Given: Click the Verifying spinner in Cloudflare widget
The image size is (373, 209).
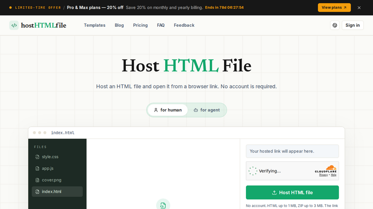Looking at the screenshot, I should 253,171.
